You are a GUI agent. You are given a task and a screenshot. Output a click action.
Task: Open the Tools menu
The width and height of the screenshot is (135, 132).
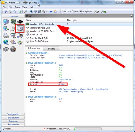coord(17,7)
